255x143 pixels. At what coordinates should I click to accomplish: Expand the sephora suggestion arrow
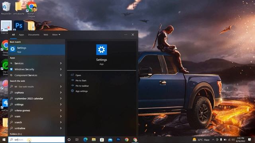(61, 93)
